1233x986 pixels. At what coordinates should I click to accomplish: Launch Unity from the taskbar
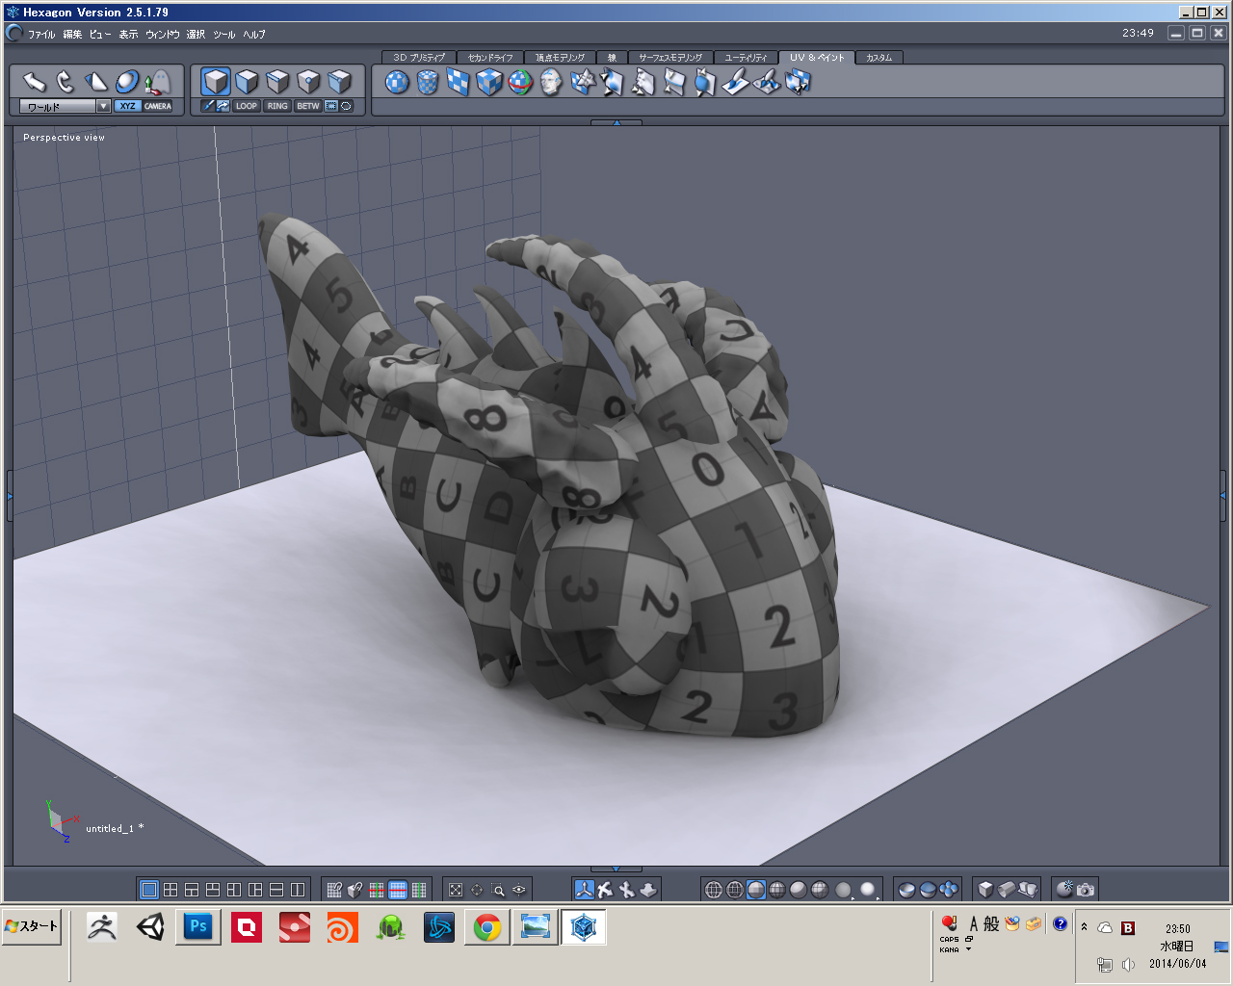pos(150,927)
